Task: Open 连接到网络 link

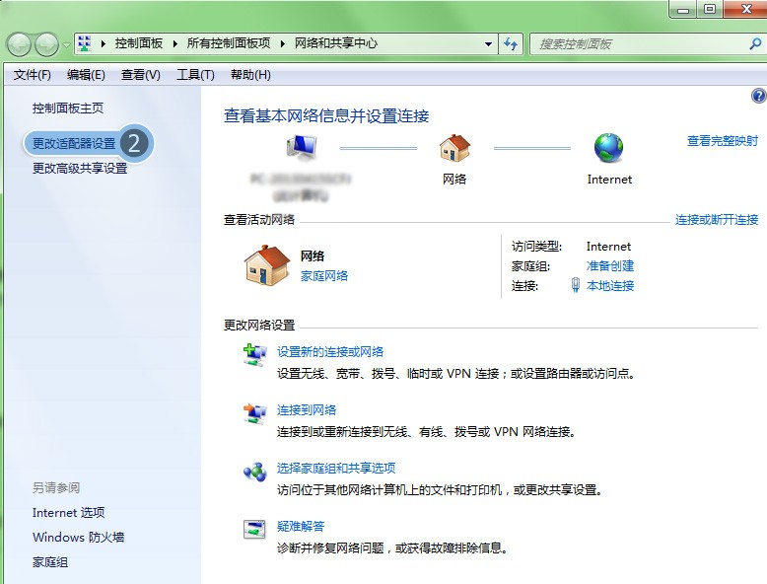Action: pyautogui.click(x=307, y=410)
